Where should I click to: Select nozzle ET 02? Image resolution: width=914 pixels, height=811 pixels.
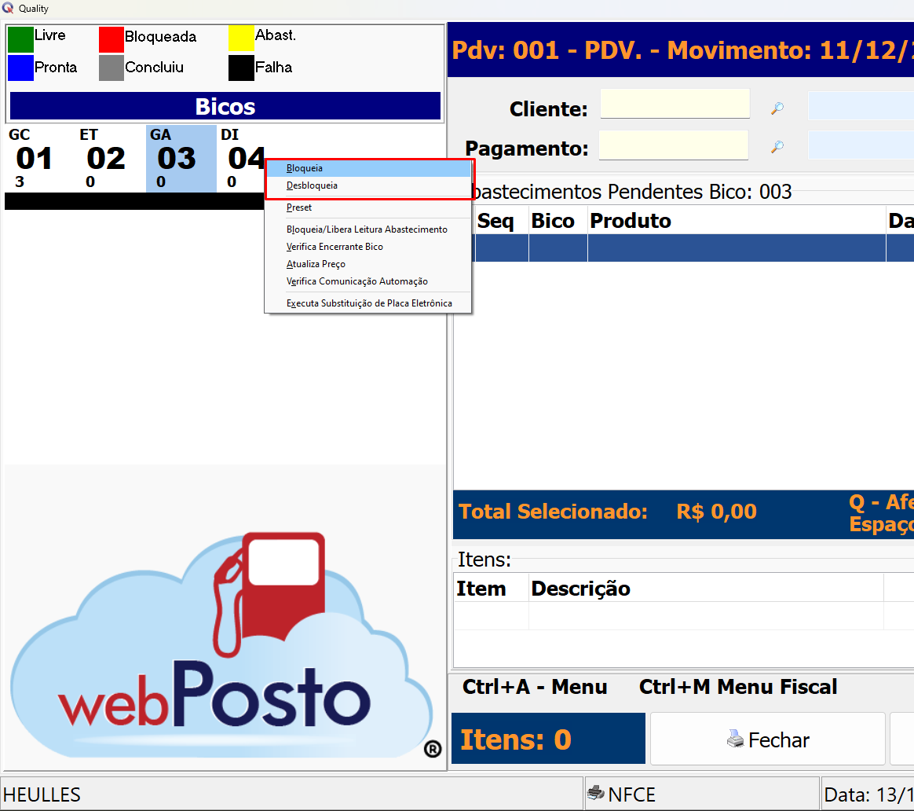[110, 159]
